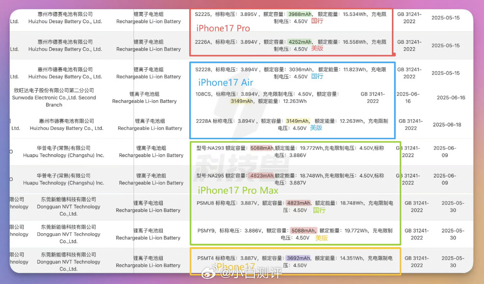Viewport: 484px width, 284px height.
Task: Click Rechargeable Li-ion Battery in S2225 row
Action: click(149, 21)
